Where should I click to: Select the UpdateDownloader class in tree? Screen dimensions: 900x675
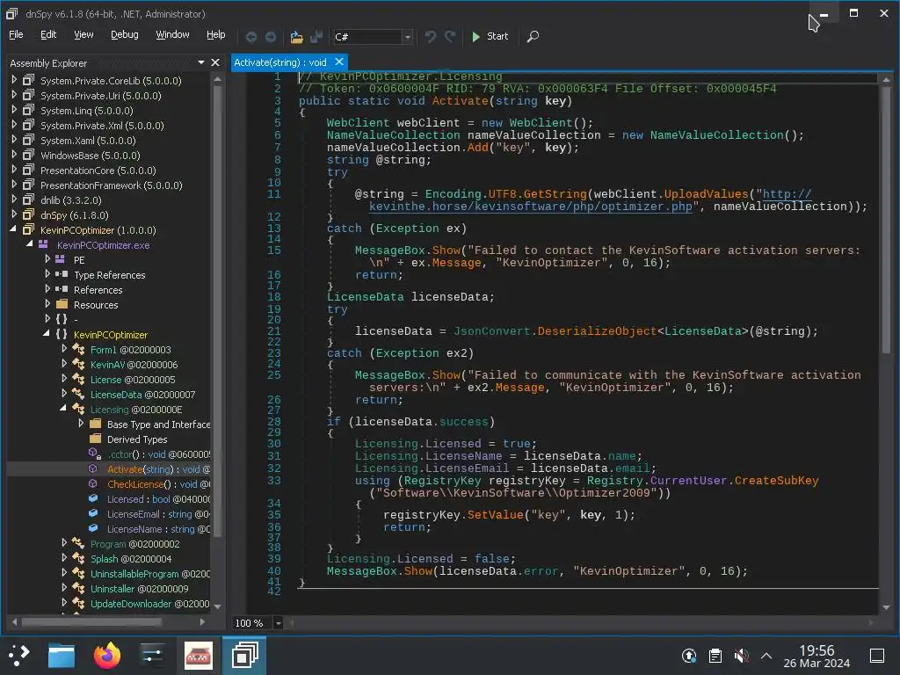coord(149,603)
